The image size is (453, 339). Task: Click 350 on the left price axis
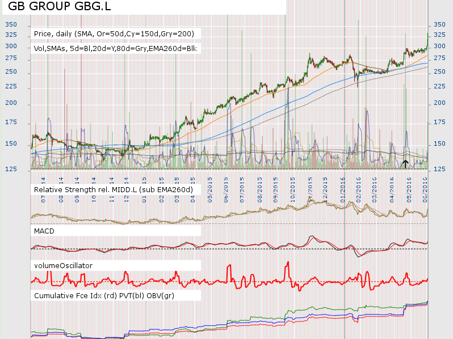pyautogui.click(x=11, y=24)
